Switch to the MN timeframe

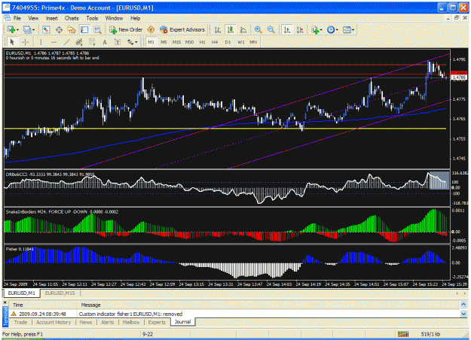(x=253, y=42)
